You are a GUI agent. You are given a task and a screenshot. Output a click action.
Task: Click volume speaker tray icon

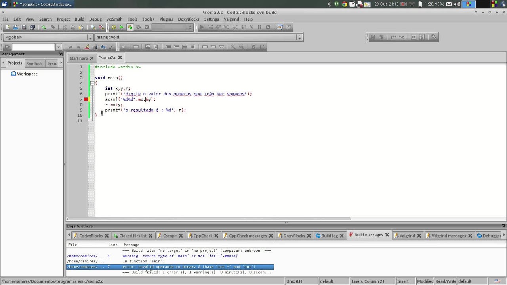457,4
